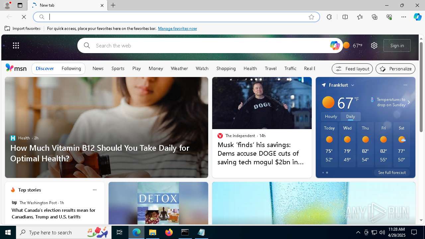
Task: Click the Sign in button
Action: (397, 45)
